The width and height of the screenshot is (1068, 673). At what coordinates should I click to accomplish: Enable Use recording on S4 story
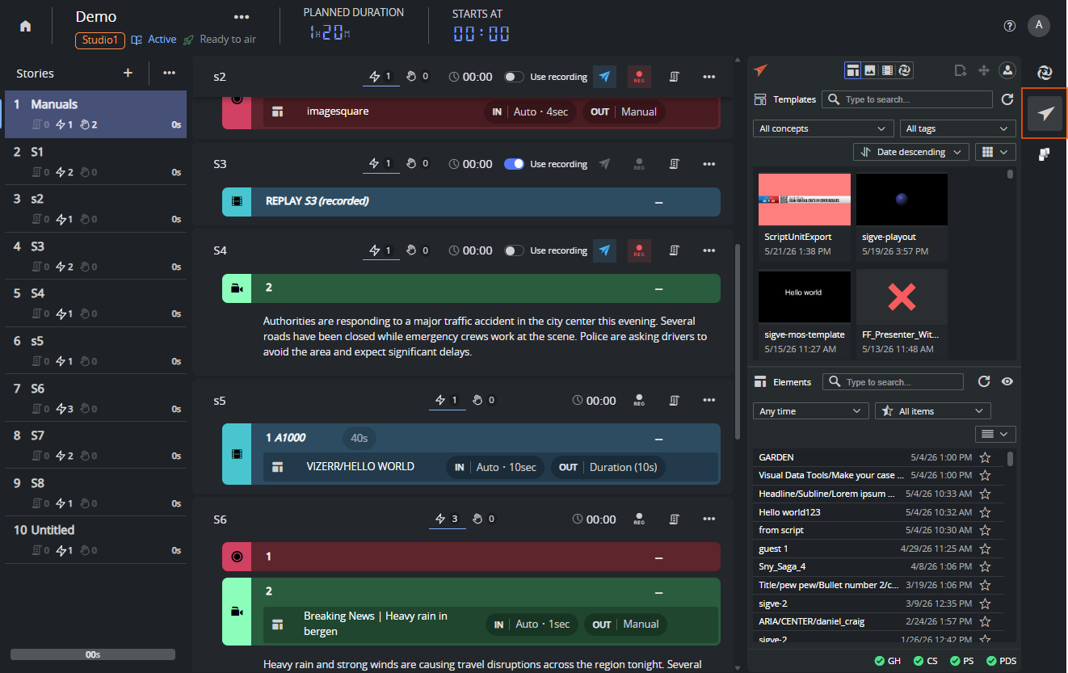coord(514,250)
